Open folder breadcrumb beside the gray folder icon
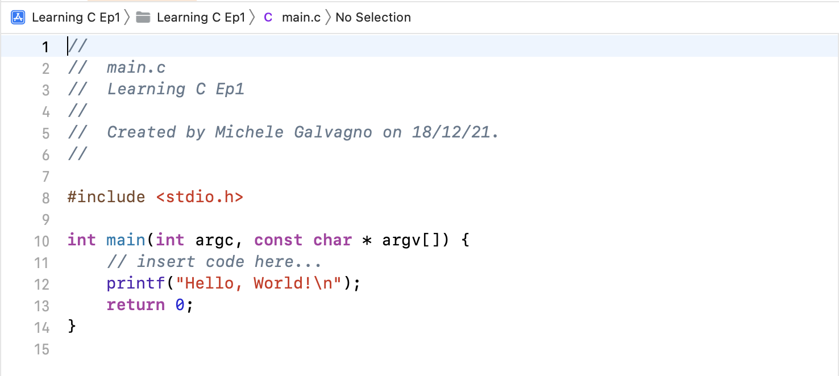 pyautogui.click(x=201, y=18)
